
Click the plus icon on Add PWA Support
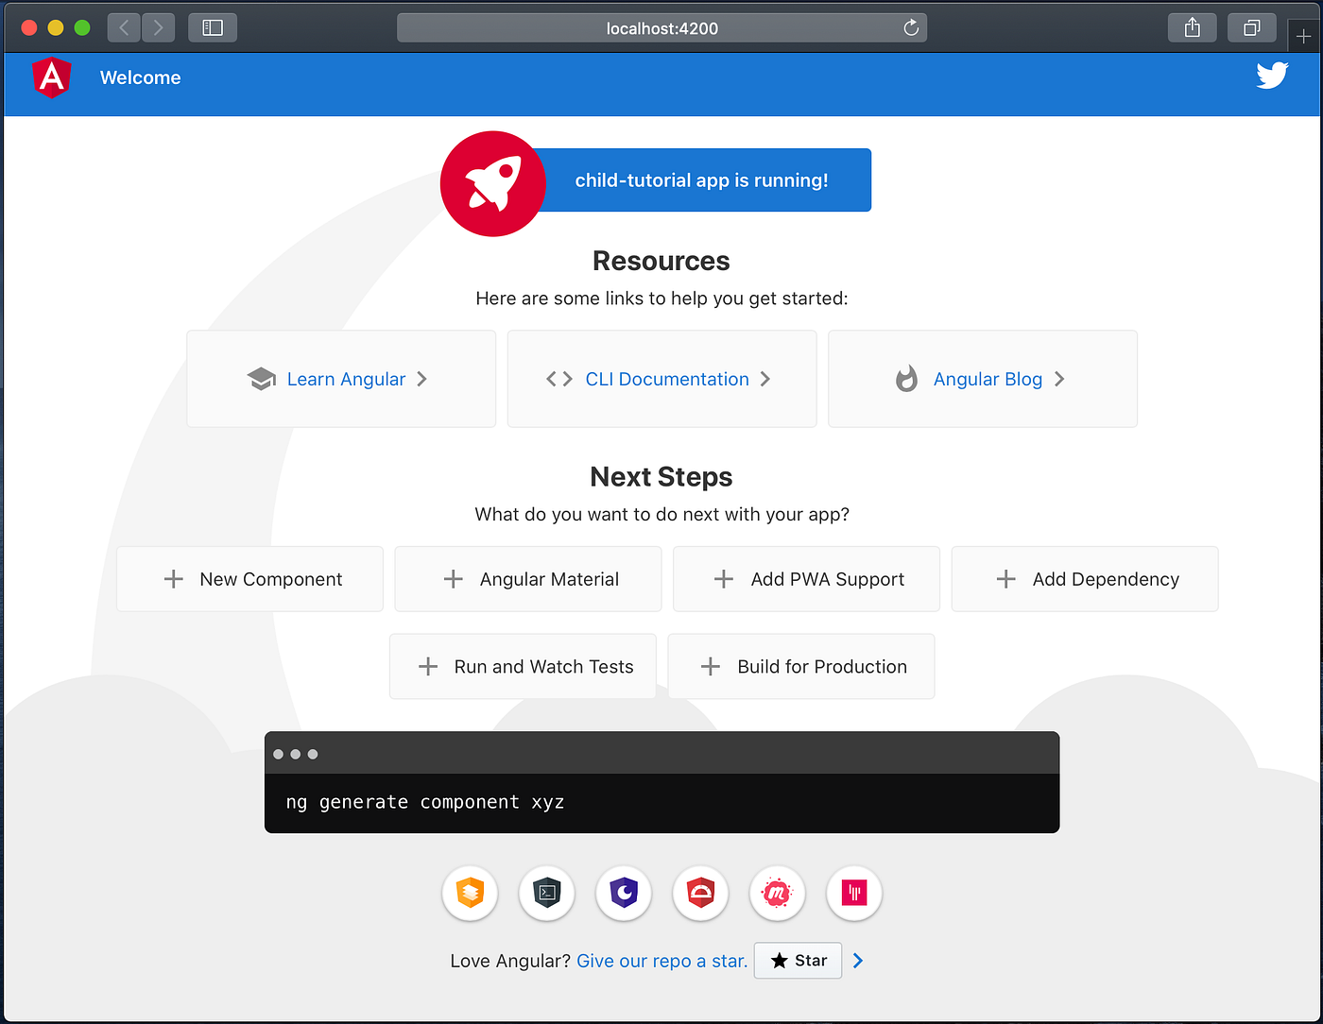click(724, 579)
